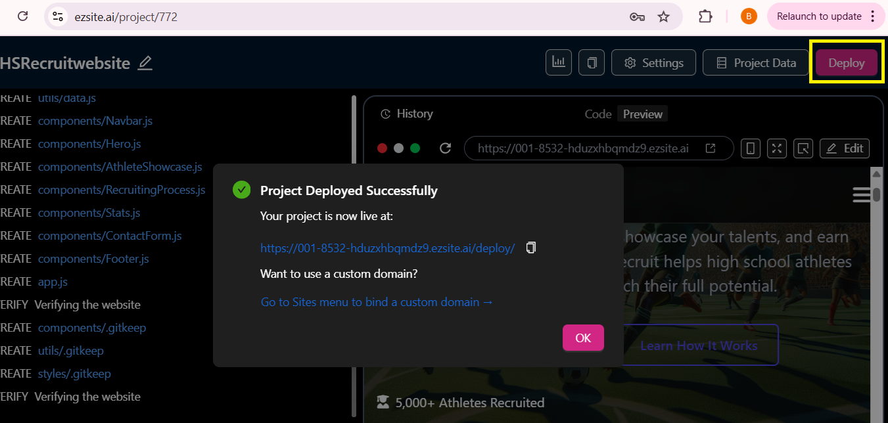Screen dimensions: 888x423
Task: Open the deployed site link
Action: (x=387, y=248)
